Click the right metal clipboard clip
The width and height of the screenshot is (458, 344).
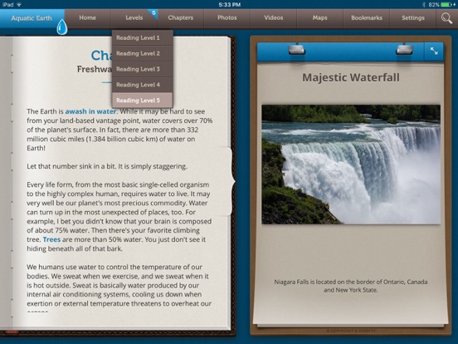pos(405,49)
